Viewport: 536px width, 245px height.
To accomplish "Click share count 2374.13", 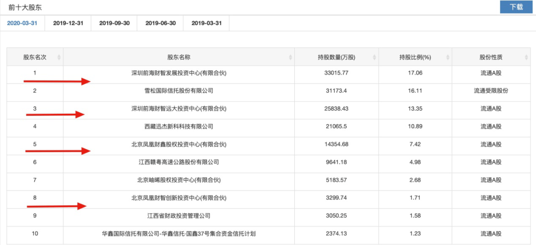I will 336,234.
